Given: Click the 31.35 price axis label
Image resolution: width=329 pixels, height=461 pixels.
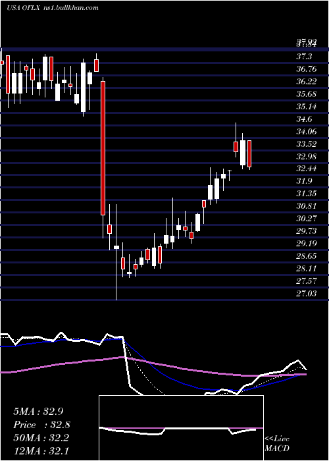Looking at the screenshot, I should pyautogui.click(x=306, y=194).
